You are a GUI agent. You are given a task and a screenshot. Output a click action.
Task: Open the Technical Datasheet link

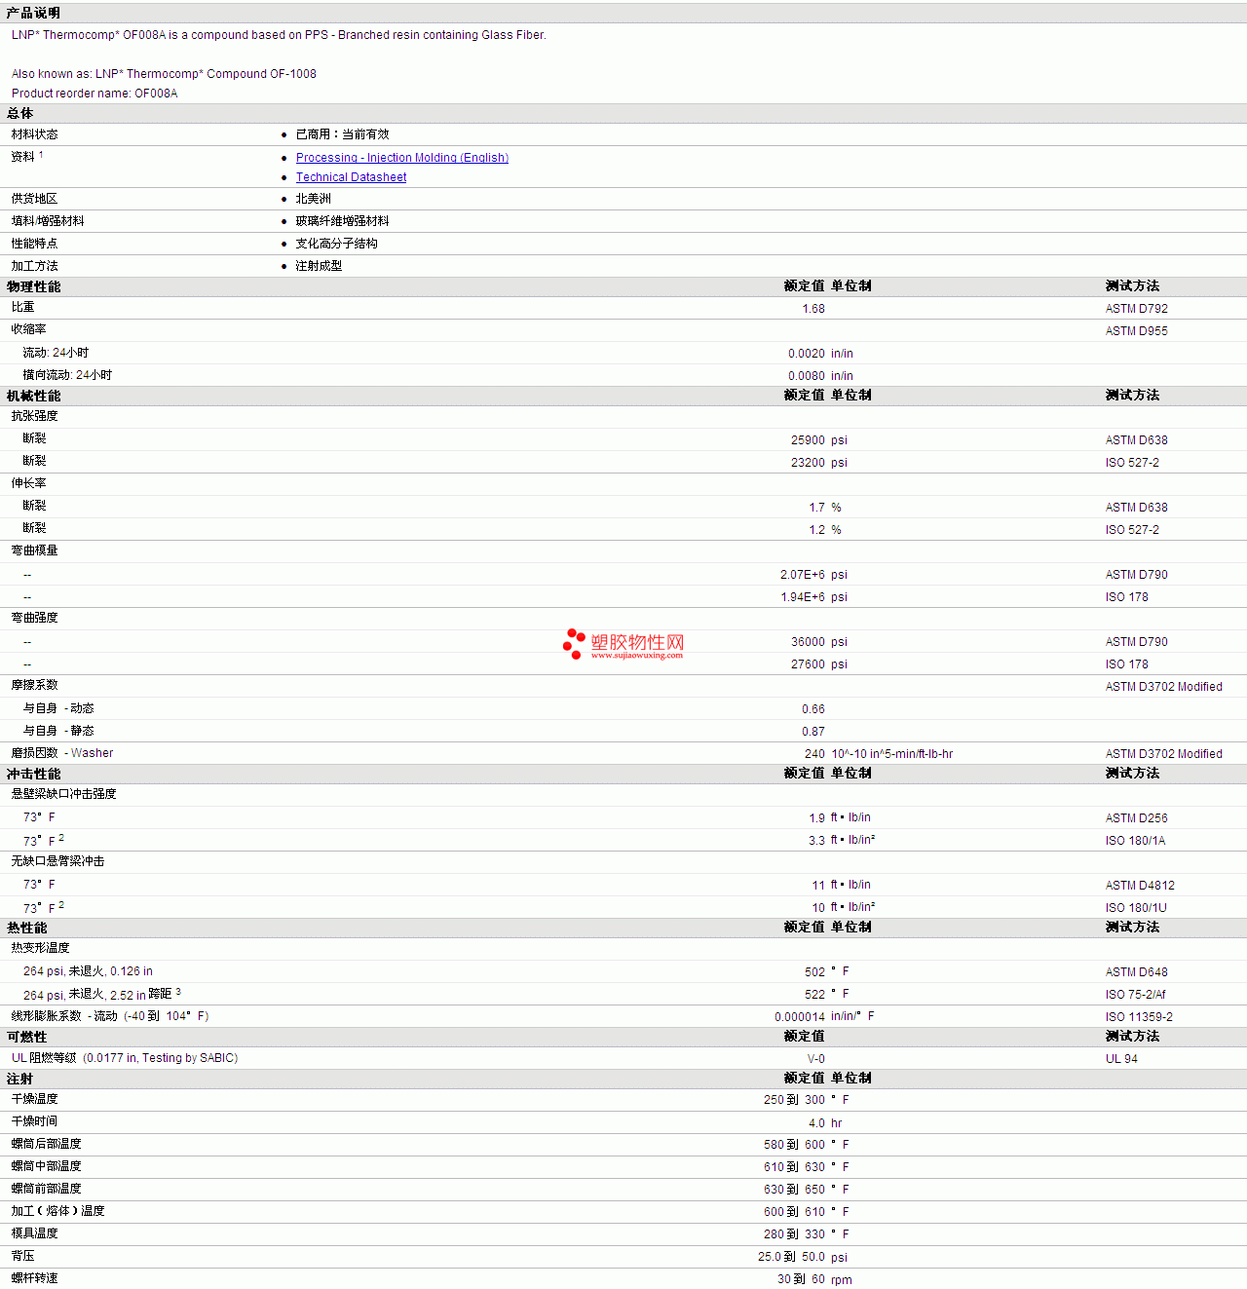tap(351, 177)
